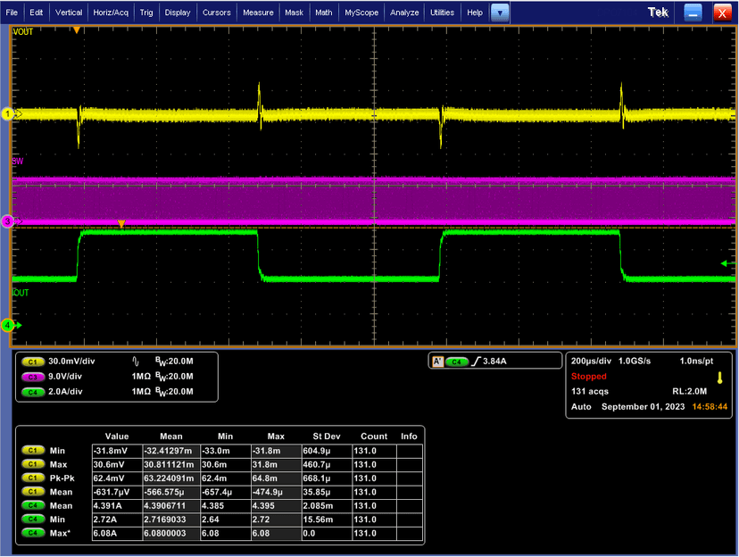Click the orange horizontal trigger position marker
Viewport: 739px width, 557px height.
pyautogui.click(x=77, y=30)
